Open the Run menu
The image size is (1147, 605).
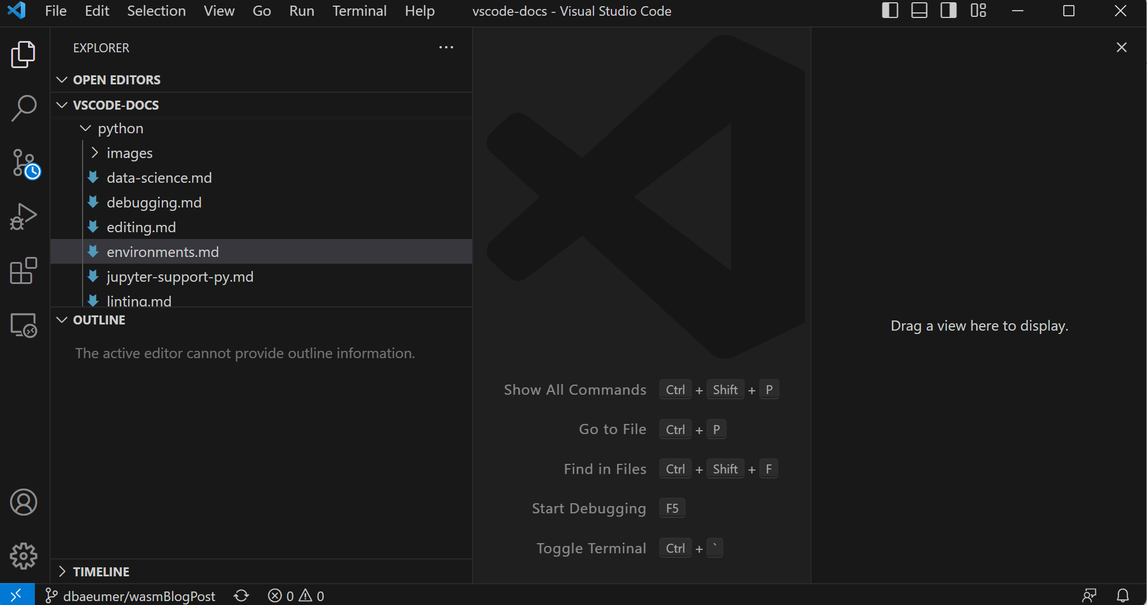click(x=302, y=11)
